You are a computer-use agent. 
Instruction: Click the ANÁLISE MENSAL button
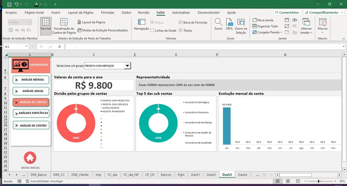pos(31,80)
